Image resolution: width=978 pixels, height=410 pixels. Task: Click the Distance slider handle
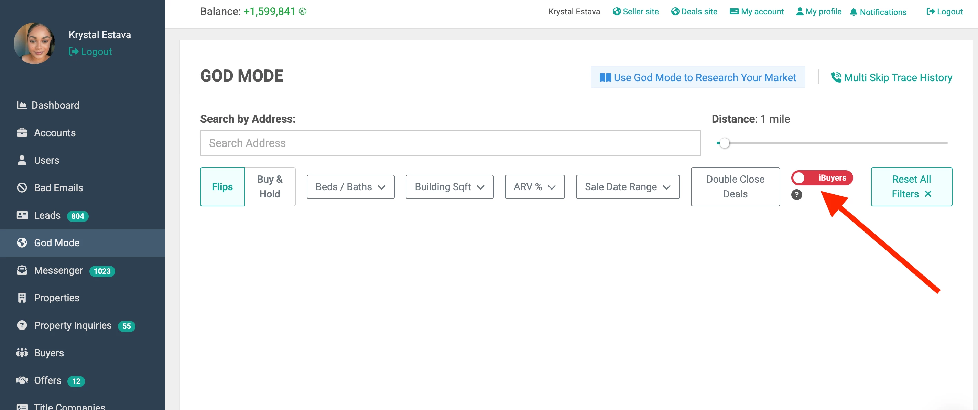click(725, 143)
